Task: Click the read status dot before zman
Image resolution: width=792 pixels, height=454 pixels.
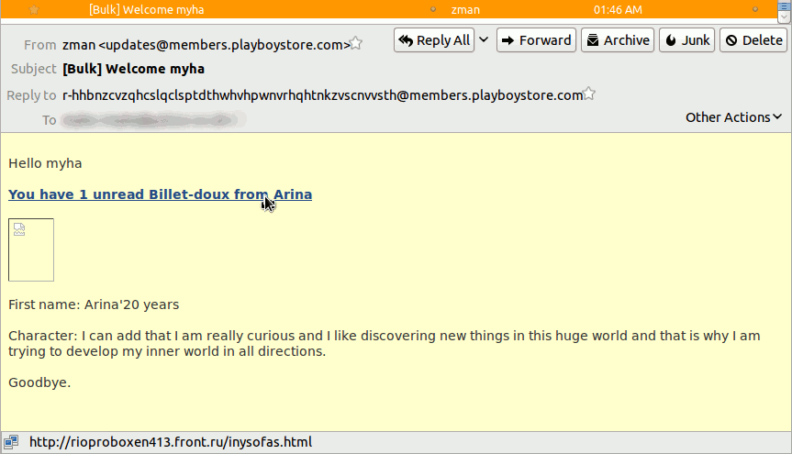Action: point(433,9)
